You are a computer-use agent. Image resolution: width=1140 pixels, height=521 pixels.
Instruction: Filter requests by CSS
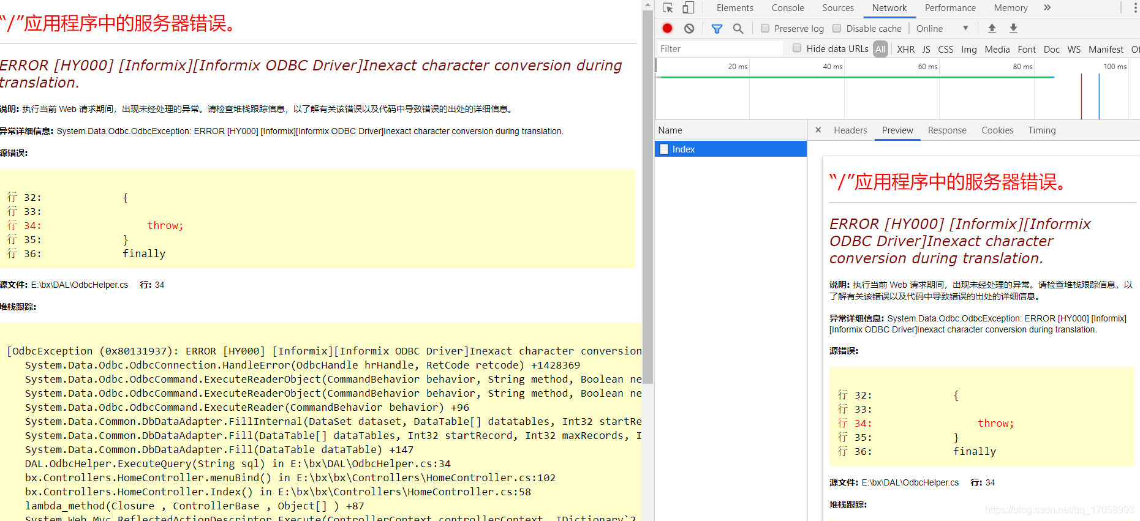click(x=946, y=50)
